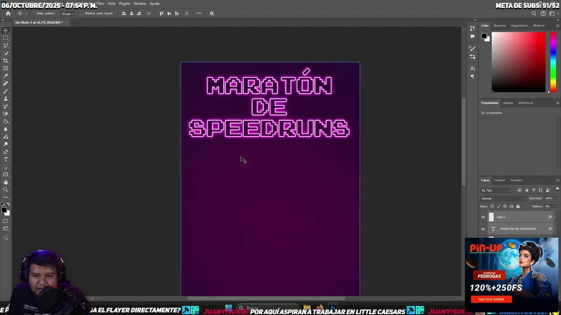Image resolution: width=561 pixels, height=315 pixels.
Task: Select the Frame tool
Action: click(x=6, y=68)
